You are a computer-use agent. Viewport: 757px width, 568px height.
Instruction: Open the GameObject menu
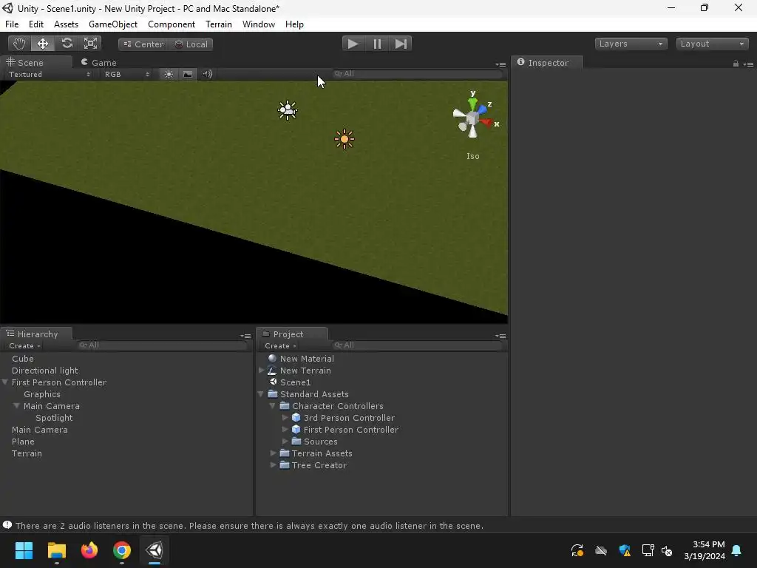coord(113,24)
